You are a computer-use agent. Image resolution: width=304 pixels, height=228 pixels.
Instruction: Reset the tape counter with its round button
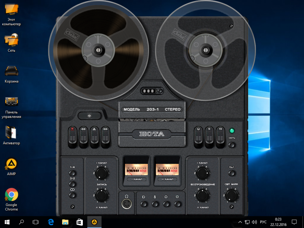160,91
